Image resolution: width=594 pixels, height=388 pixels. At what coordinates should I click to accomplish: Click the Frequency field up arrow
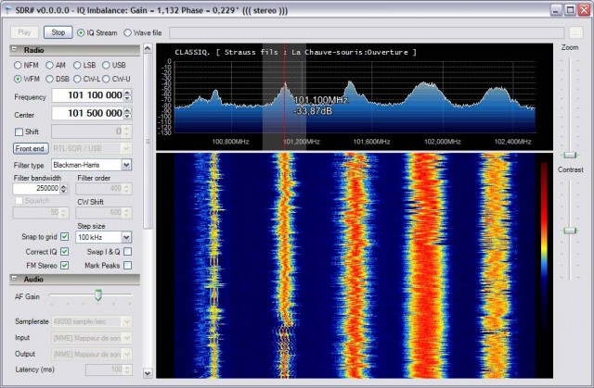click(x=127, y=93)
